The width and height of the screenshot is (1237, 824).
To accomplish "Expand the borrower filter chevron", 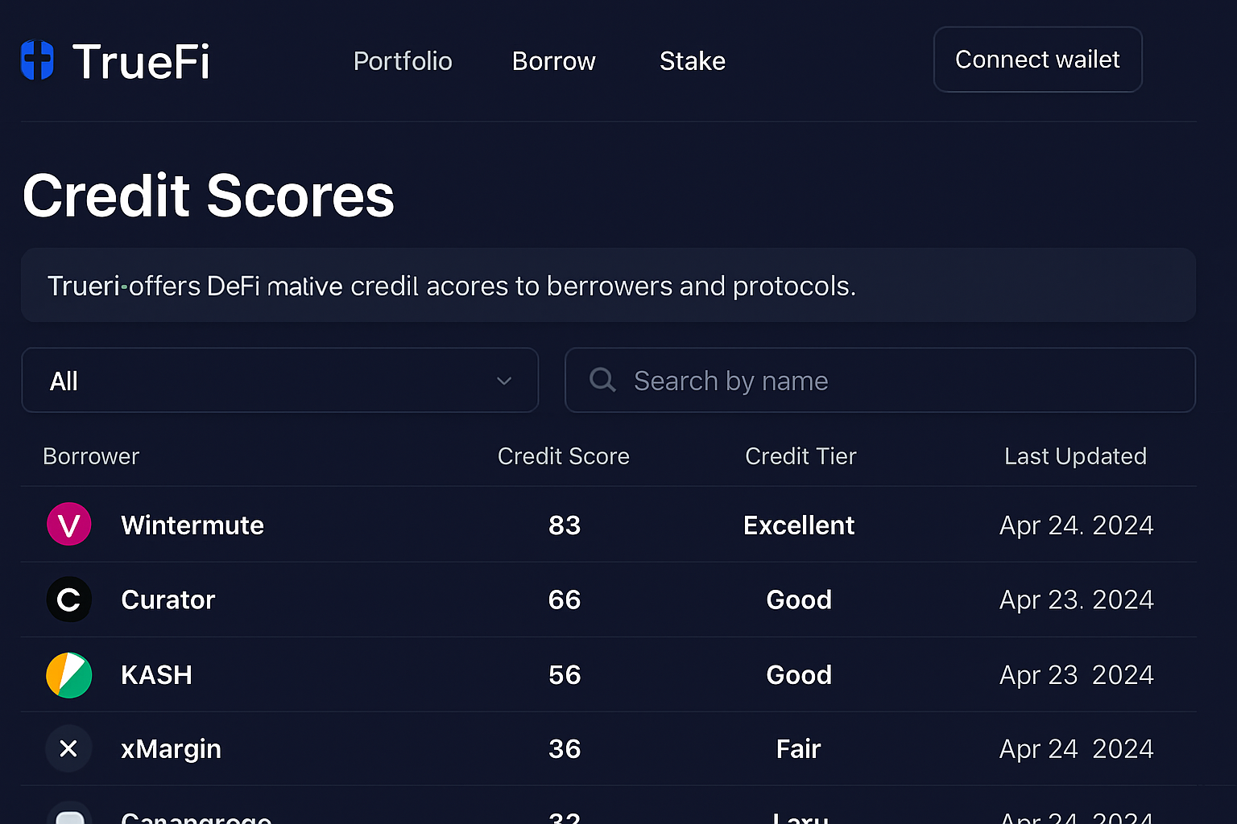I will [504, 381].
